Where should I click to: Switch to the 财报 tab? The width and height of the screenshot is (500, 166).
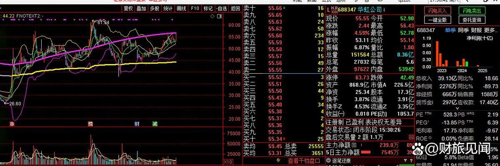476,30
